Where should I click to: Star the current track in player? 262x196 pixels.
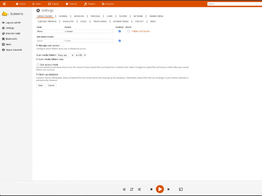pos(124,189)
